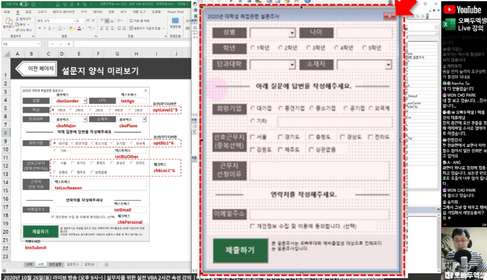The image size is (487, 280).
Task: Enable 자동 줄 바꿈 wrap text
Action: [x=139, y=21]
